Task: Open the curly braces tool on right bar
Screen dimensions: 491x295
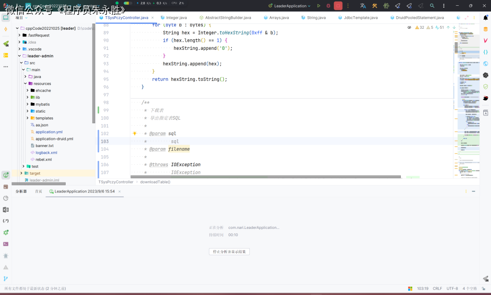Action: click(x=486, y=52)
